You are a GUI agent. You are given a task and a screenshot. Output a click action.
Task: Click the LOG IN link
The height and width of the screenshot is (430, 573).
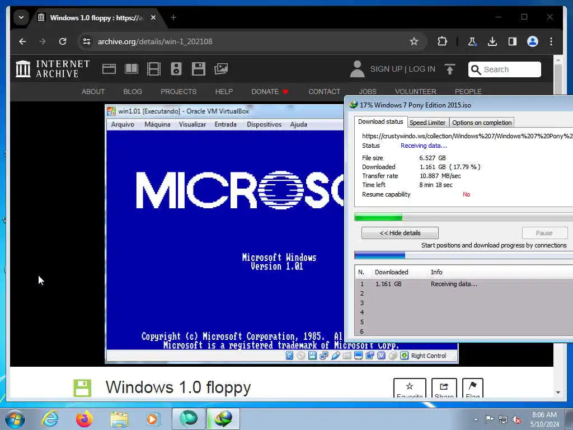(422, 69)
